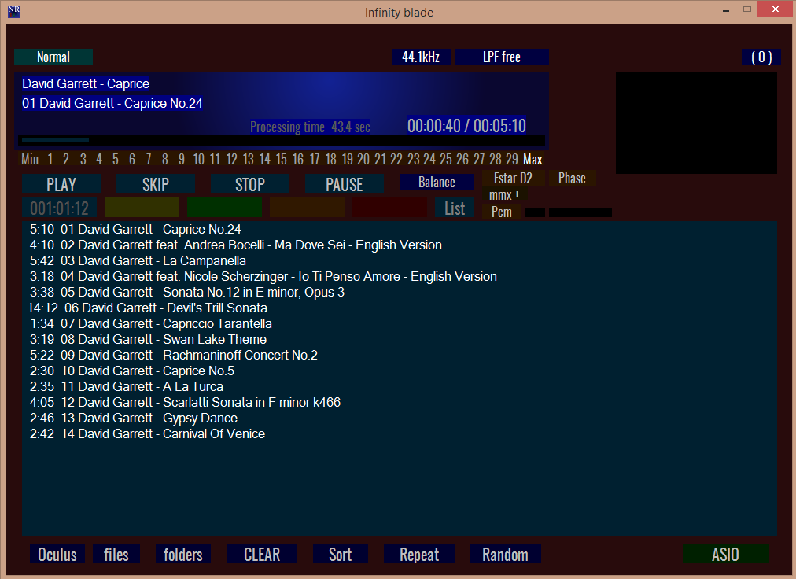The image size is (796, 579).
Task: Open the Balance control
Action: click(437, 182)
